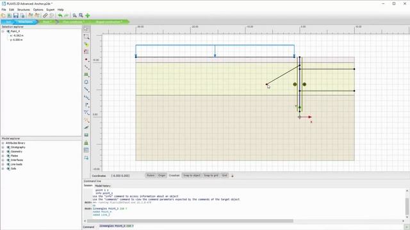The width and height of the screenshot is (410, 230).
Task: Switch to the Mesh mode tab
Action: pyautogui.click(x=47, y=22)
